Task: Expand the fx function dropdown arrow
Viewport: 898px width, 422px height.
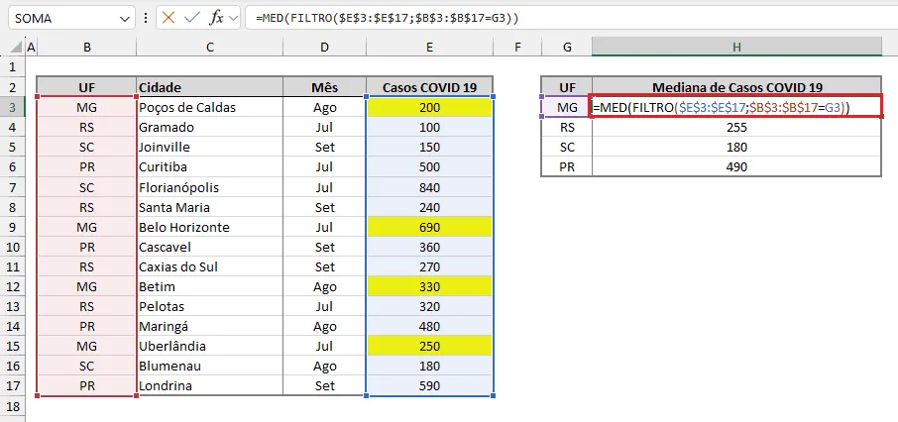Action: [x=233, y=18]
